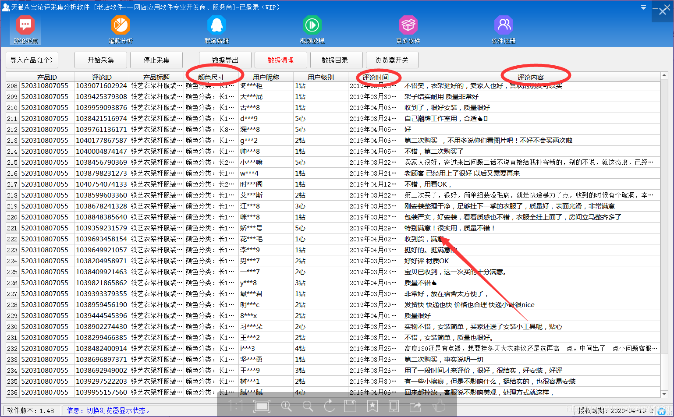
Task: Sort by the 评论ID column header
Action: (x=102, y=77)
